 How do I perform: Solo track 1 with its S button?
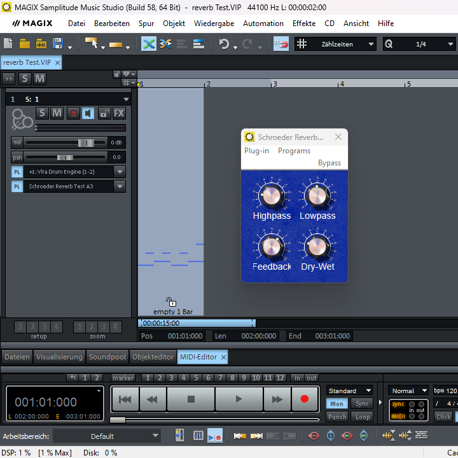[x=42, y=113]
